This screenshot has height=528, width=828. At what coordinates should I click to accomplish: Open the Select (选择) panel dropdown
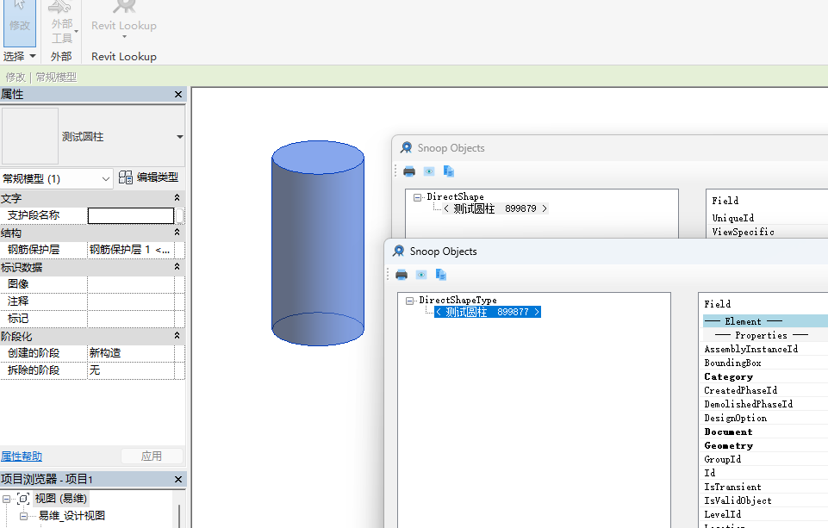pos(20,57)
